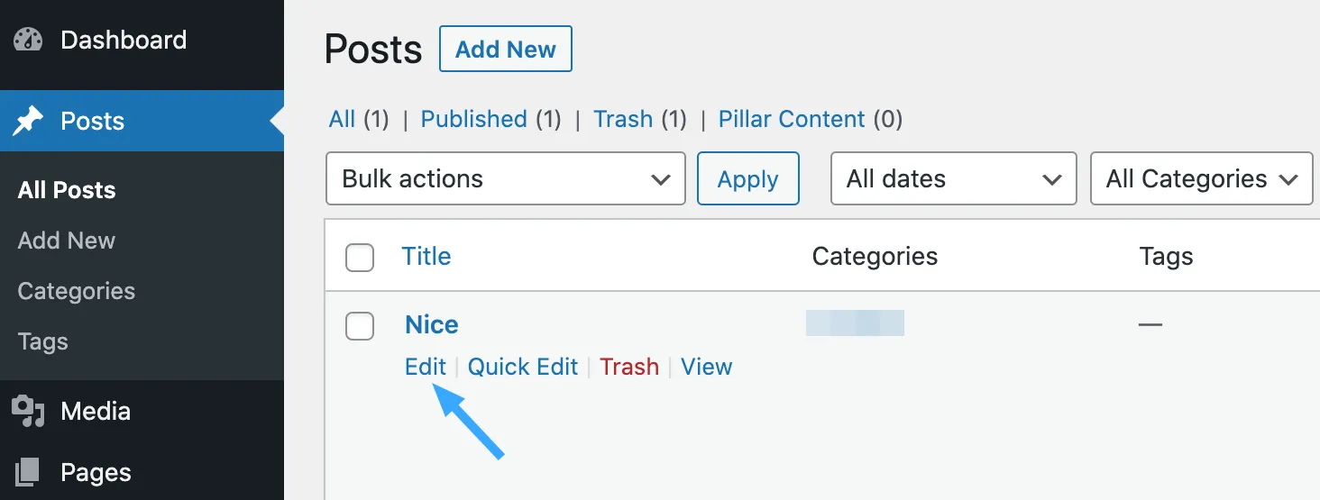Open the All Categories dropdown
This screenshot has height=500, width=1320.
pyautogui.click(x=1201, y=178)
